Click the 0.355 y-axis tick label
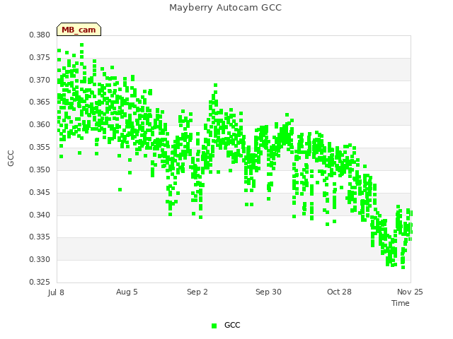Screen dimensions: 453x339 [40, 147]
